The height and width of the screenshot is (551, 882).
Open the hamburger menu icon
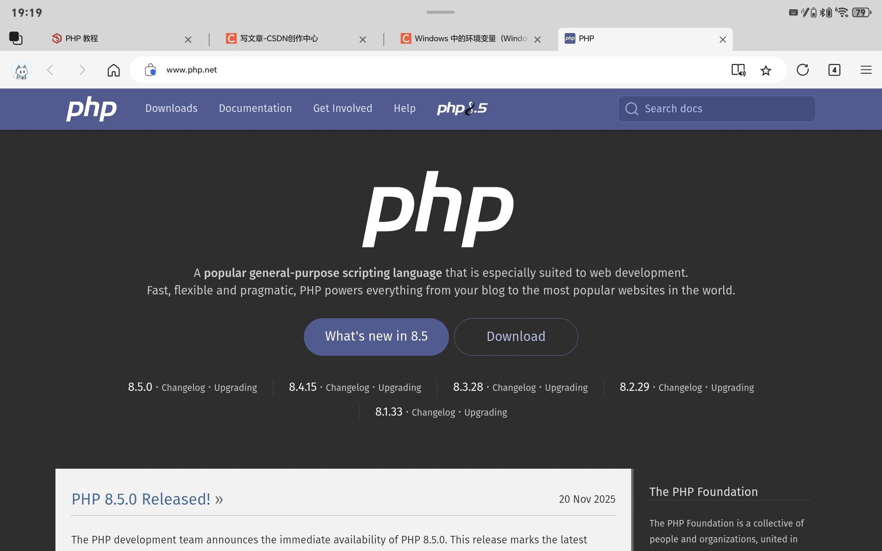866,70
